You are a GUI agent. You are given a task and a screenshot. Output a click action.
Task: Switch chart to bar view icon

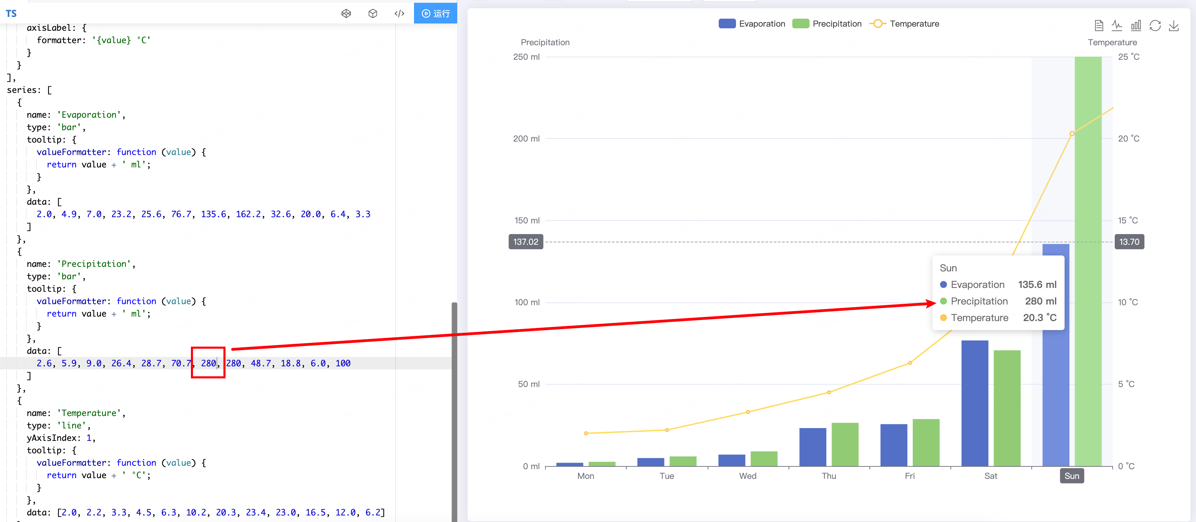[x=1136, y=26]
